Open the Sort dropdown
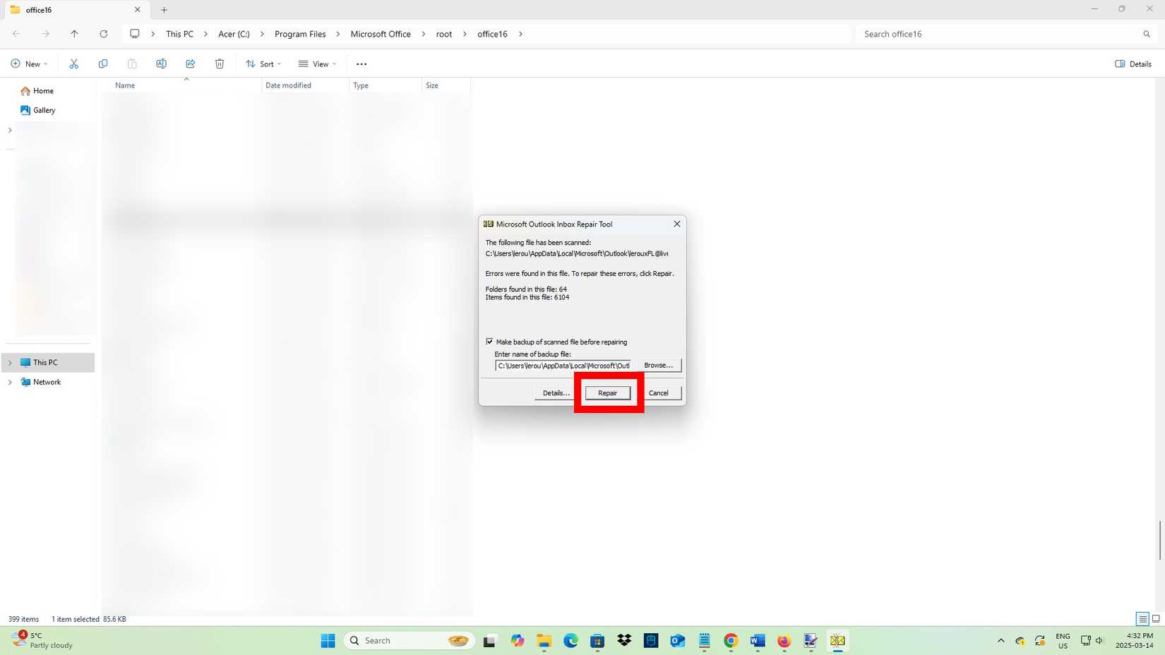The width and height of the screenshot is (1165, 655). click(263, 64)
